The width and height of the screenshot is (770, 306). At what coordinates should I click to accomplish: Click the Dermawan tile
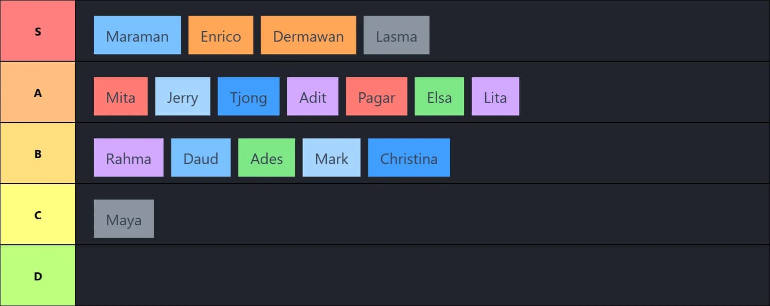coord(308,35)
